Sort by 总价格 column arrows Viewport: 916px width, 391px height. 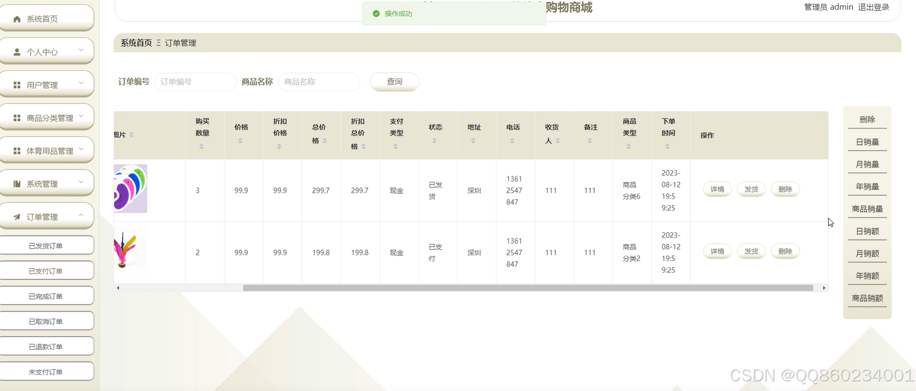324,141
